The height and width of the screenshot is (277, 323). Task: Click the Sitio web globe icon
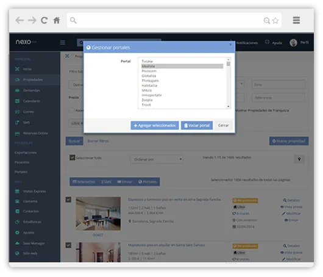(17, 253)
